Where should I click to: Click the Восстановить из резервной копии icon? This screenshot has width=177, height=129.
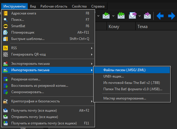click(x=5, y=86)
